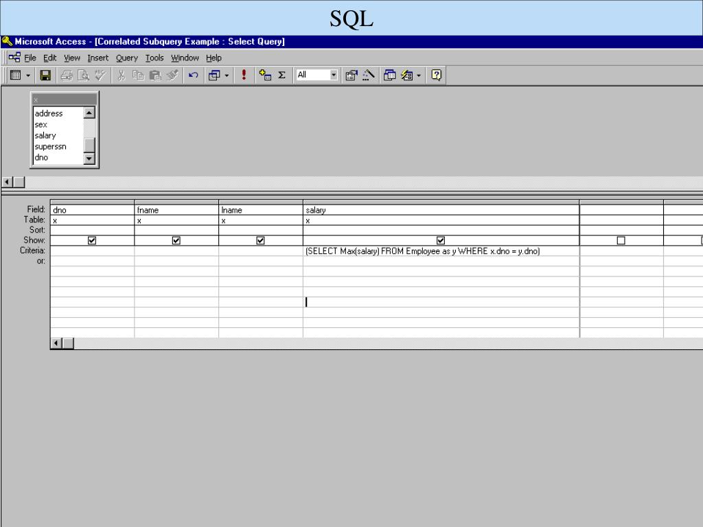Open the Office Assistant help icon
The height and width of the screenshot is (527, 703).
coord(436,75)
